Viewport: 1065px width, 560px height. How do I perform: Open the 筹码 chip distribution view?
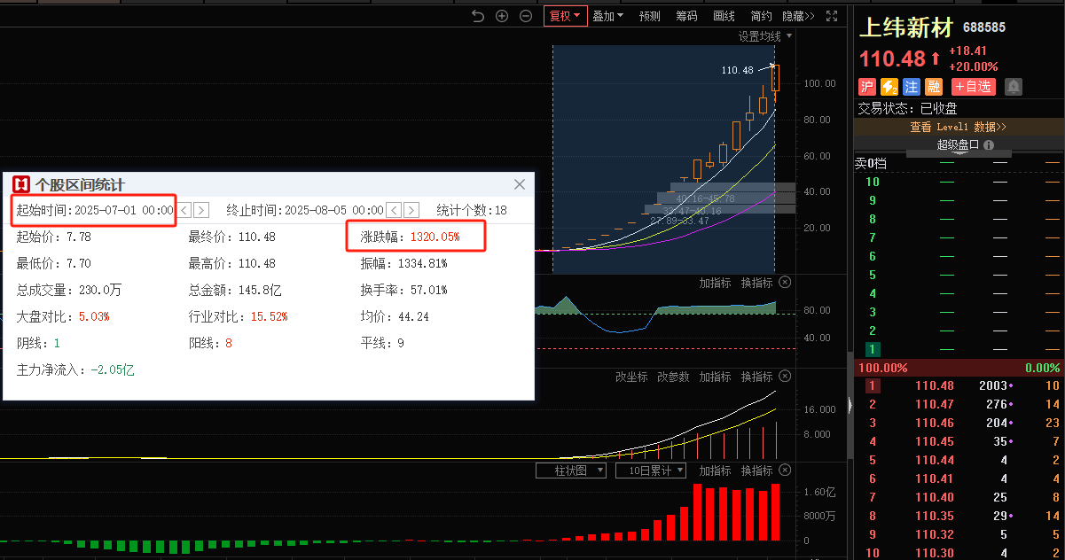click(x=686, y=16)
